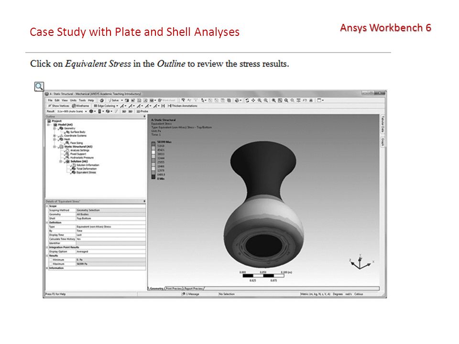Screen dimensions: 459x344
Task: Select Solution Information in the tree
Action: point(88,165)
